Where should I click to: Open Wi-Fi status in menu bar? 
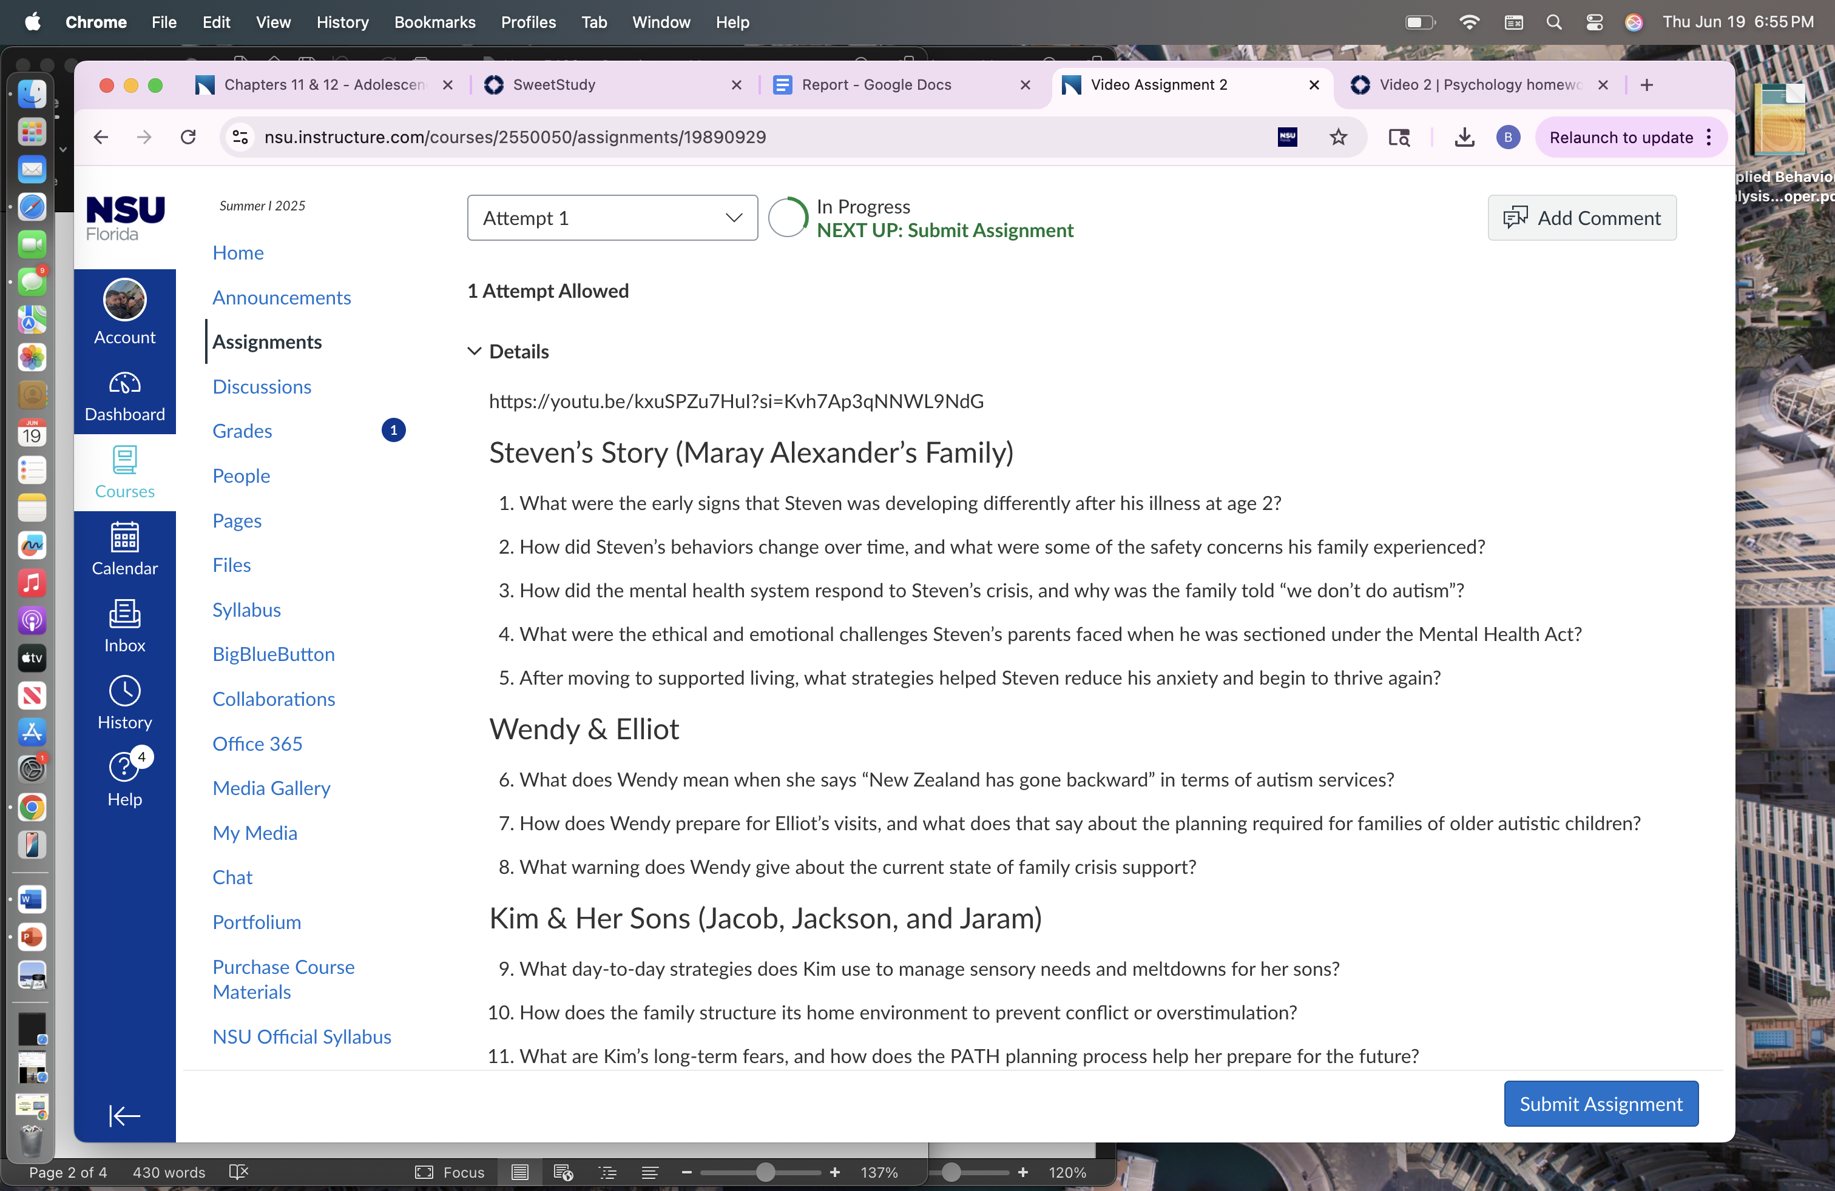[x=1470, y=22]
